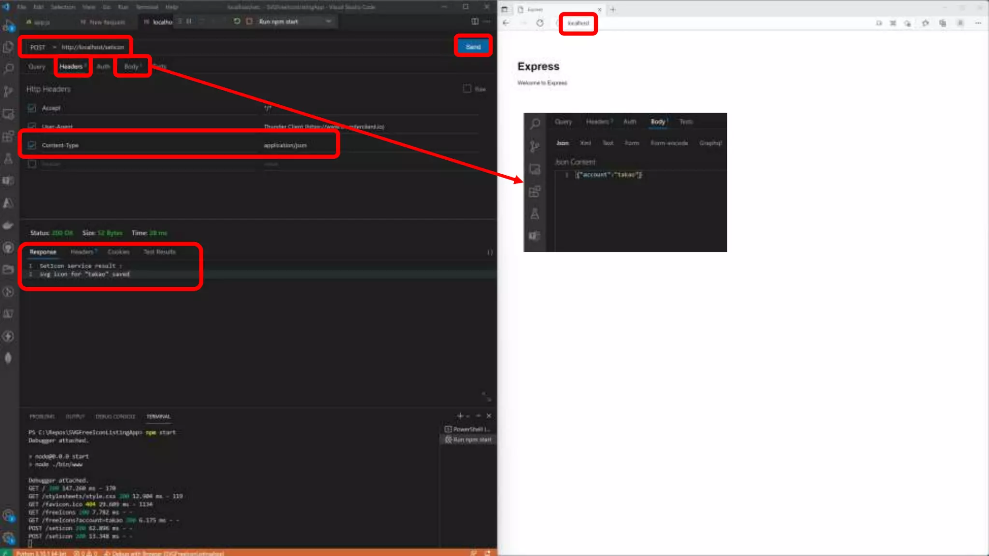Switch to the Auth request tab
The image size is (989, 556).
point(103,67)
